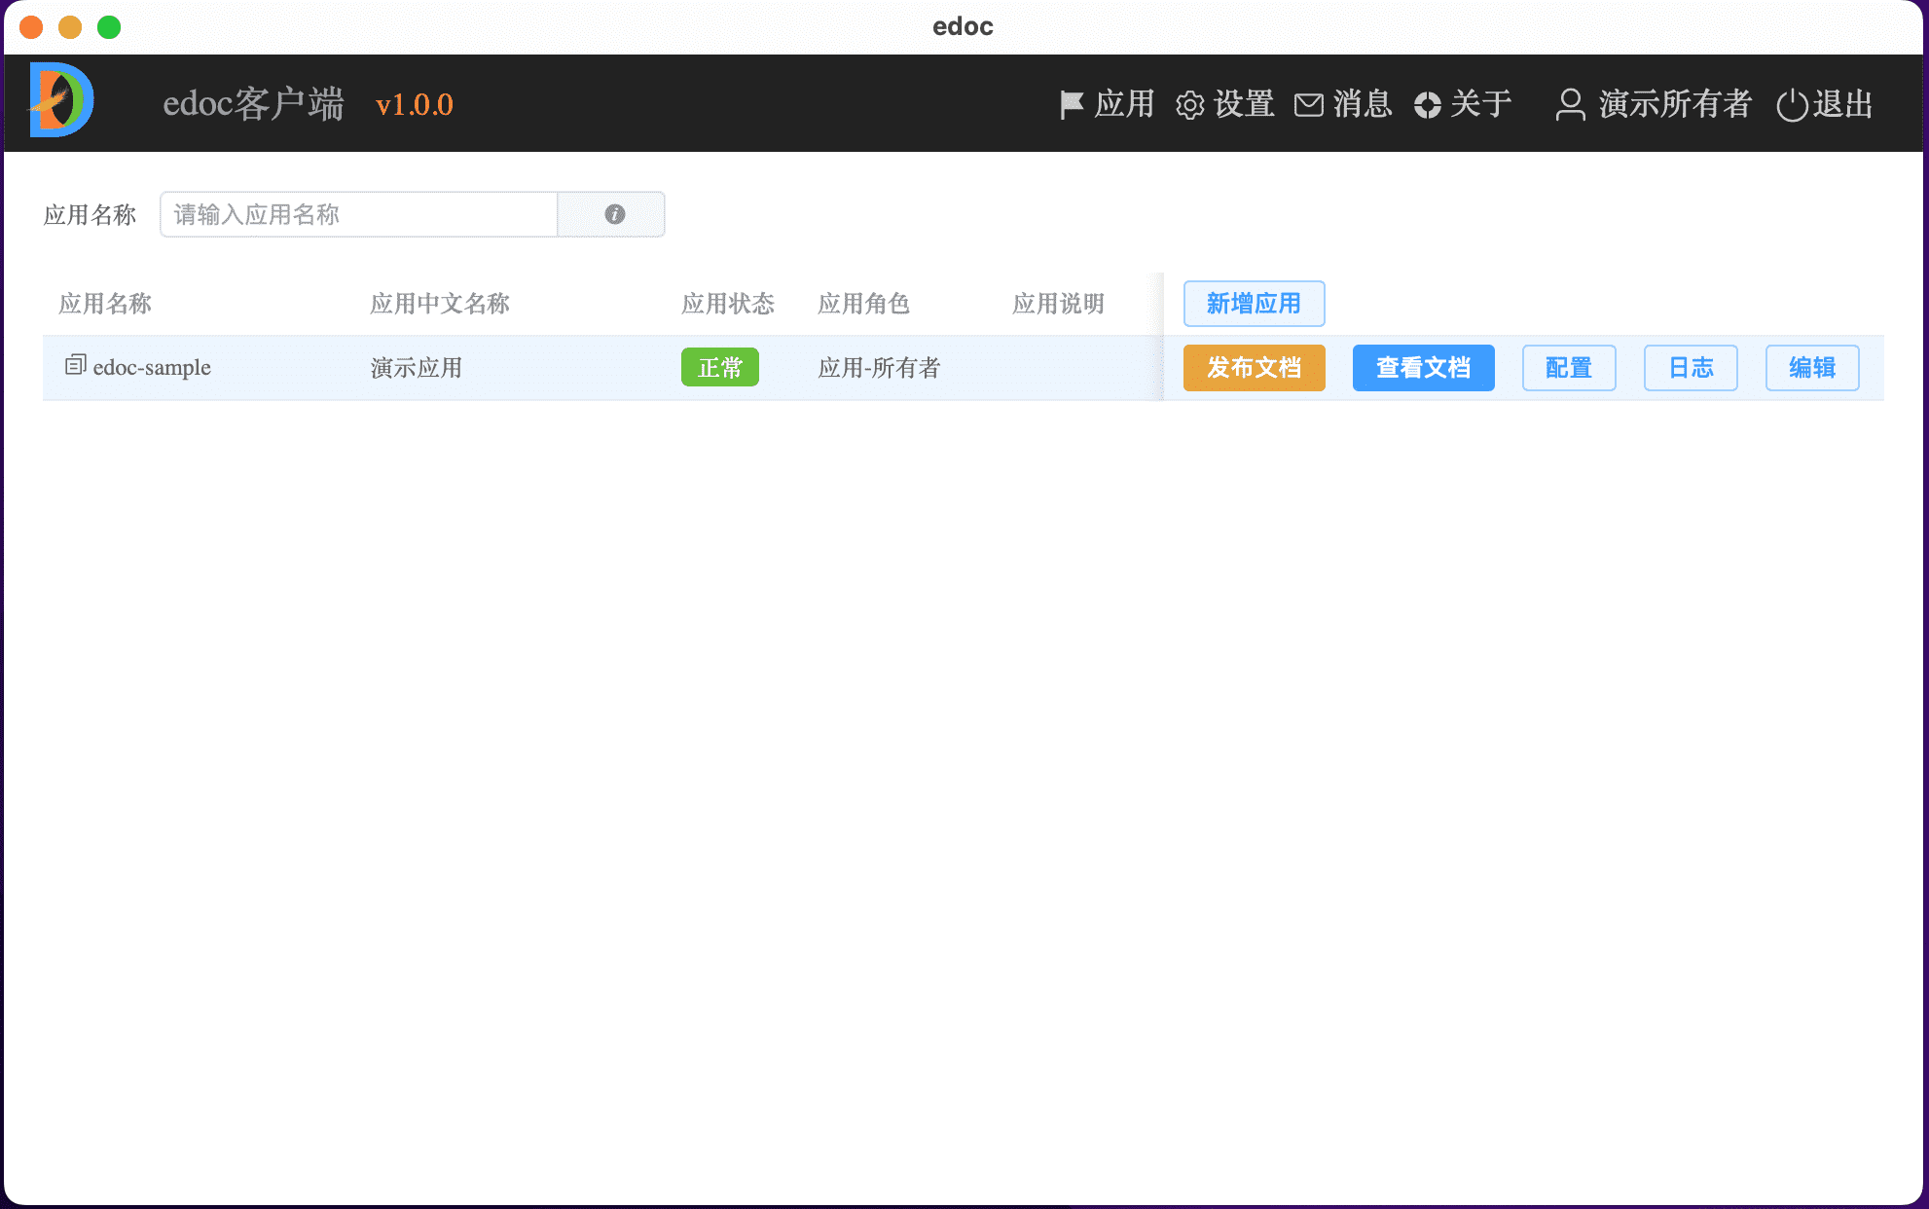View logs using the 日志 button

click(1690, 368)
